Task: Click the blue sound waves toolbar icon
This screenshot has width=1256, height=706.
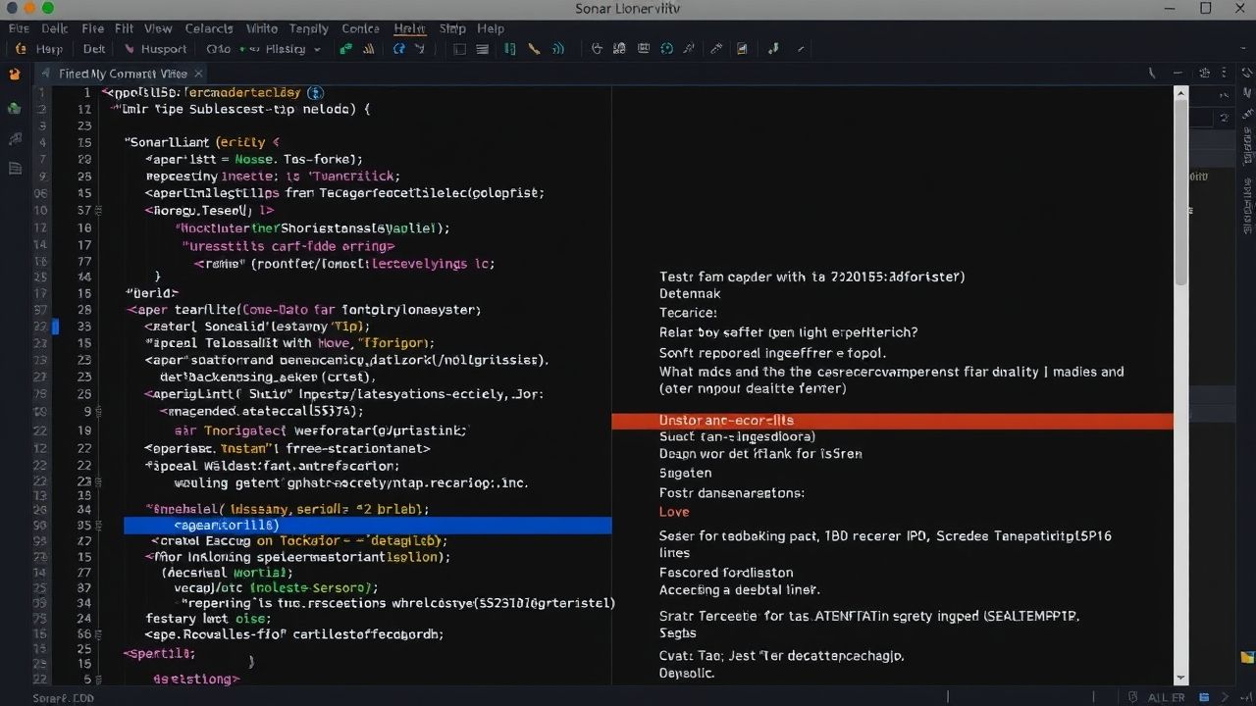Action: (558, 49)
